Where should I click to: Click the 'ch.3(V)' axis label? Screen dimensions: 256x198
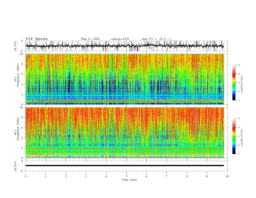click(16, 166)
